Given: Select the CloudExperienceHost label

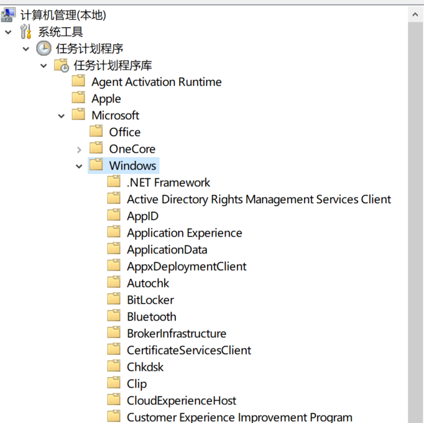Looking at the screenshot, I should [x=182, y=401].
